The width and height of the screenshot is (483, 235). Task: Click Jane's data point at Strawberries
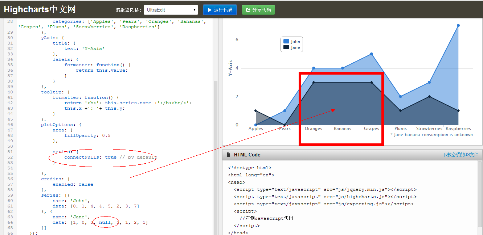click(x=429, y=97)
